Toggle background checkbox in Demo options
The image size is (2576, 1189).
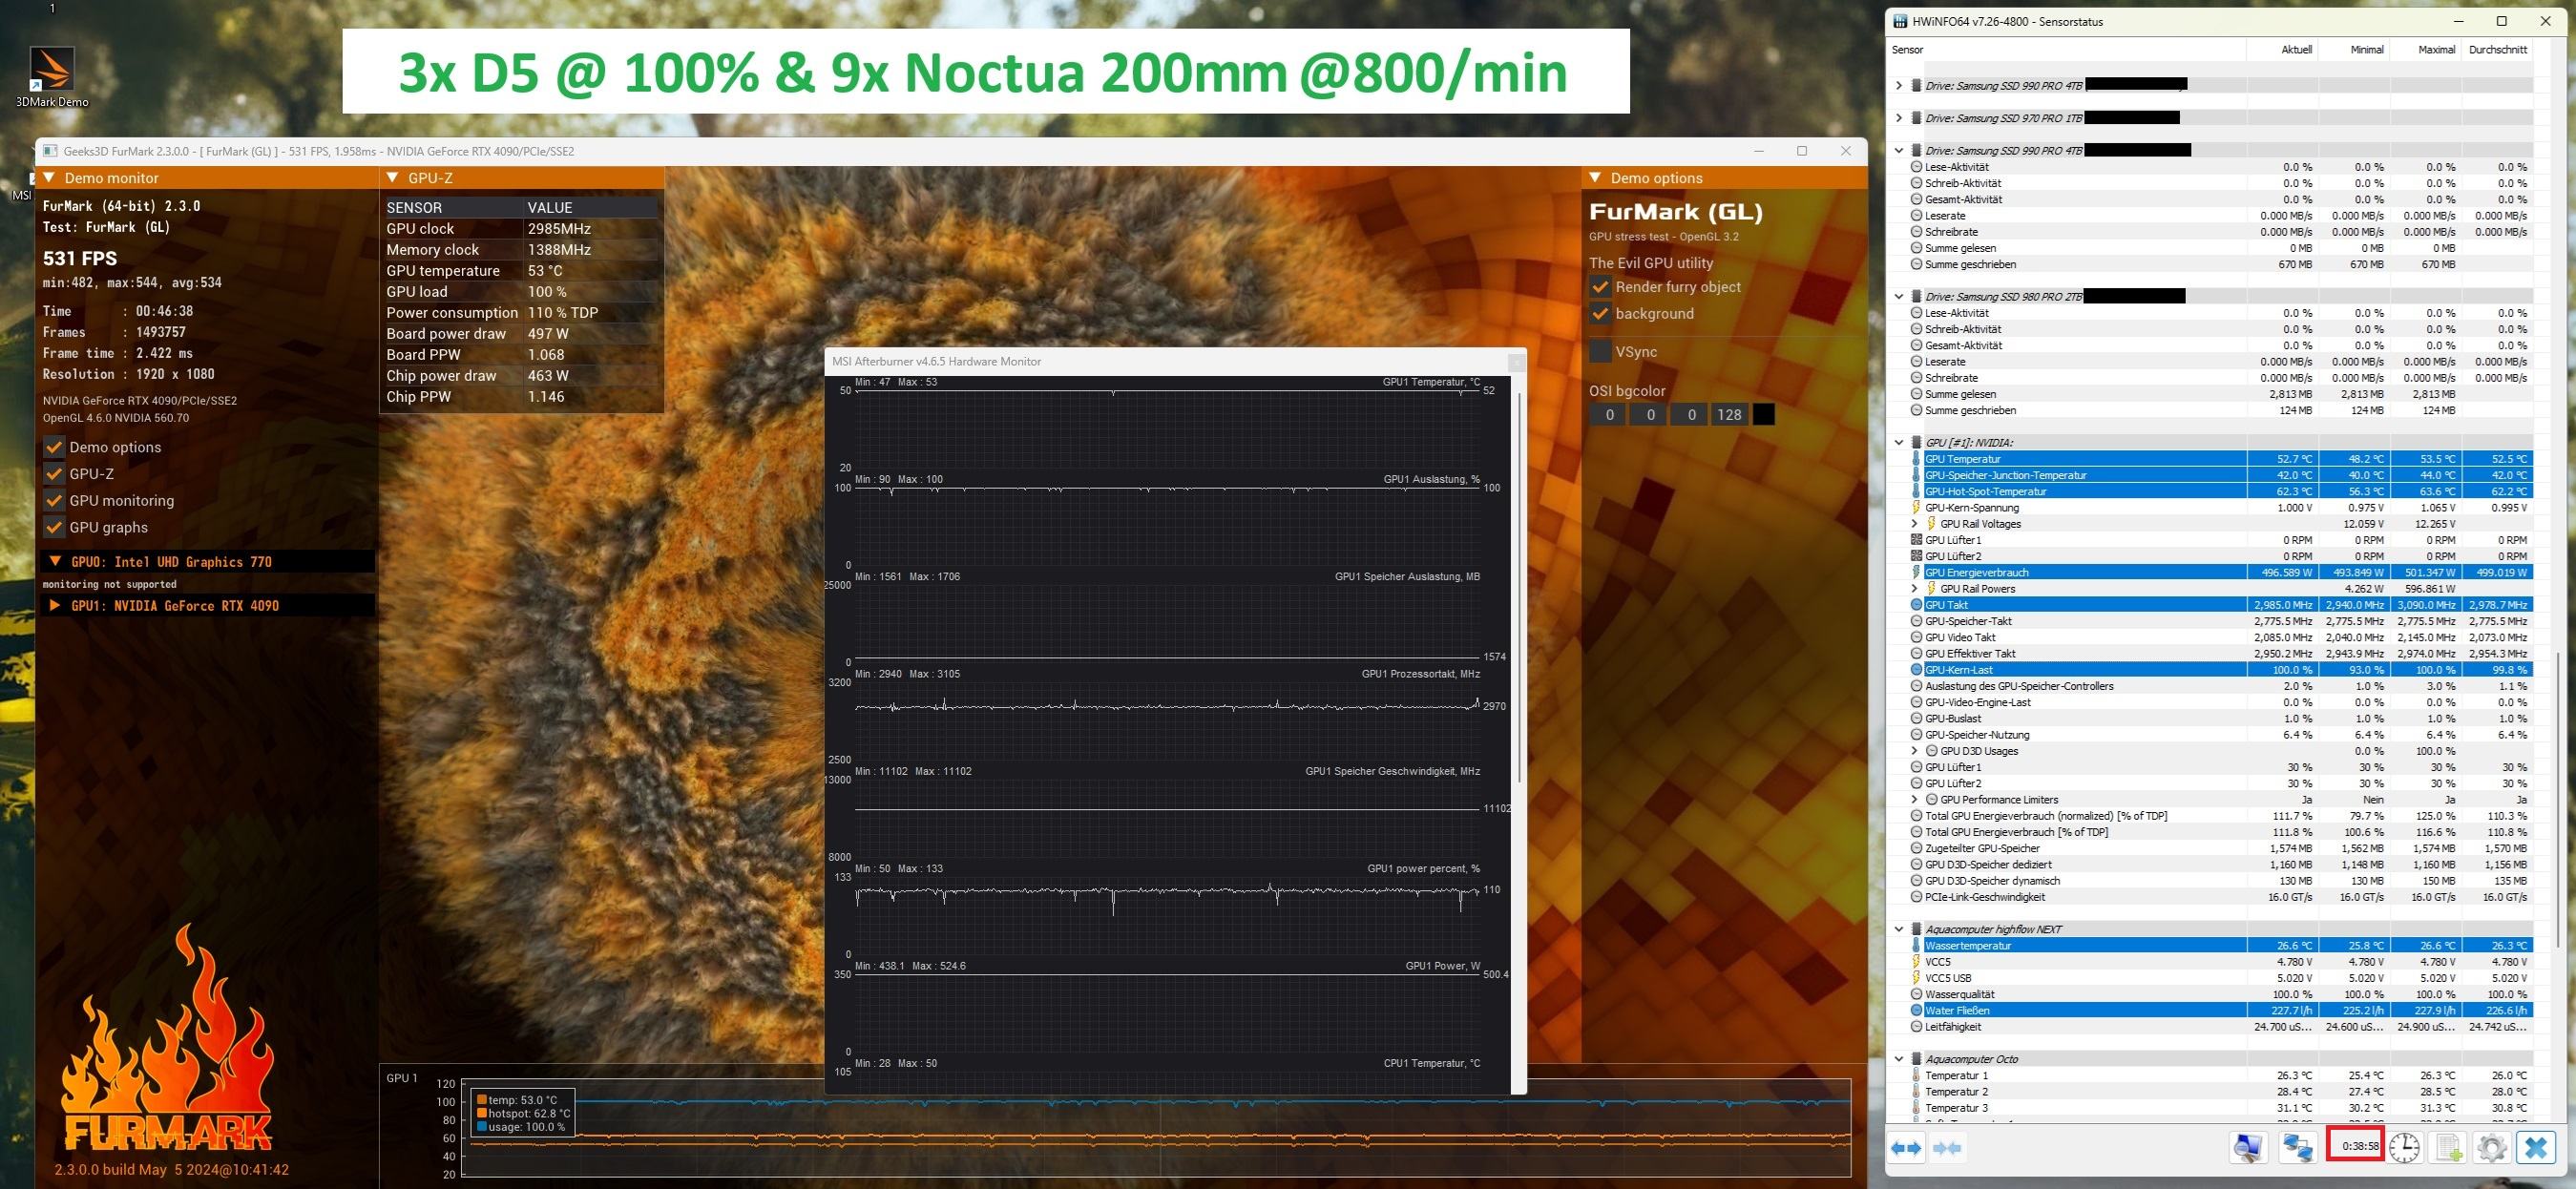pos(1600,314)
